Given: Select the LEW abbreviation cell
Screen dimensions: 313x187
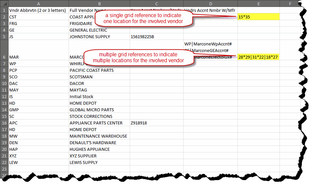Looking at the screenshot, I should click(38, 162).
